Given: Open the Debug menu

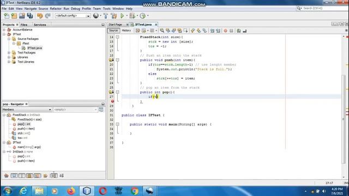Looking at the screenshot, I should point(75,9).
